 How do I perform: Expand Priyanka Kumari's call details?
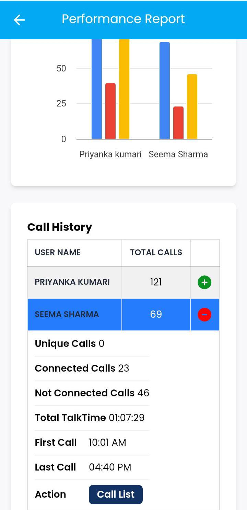pyautogui.click(x=205, y=282)
